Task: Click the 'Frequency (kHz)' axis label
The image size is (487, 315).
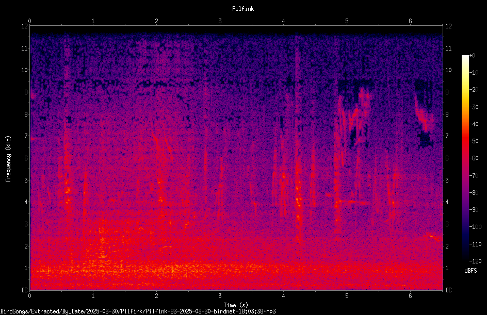Action: pos(8,159)
